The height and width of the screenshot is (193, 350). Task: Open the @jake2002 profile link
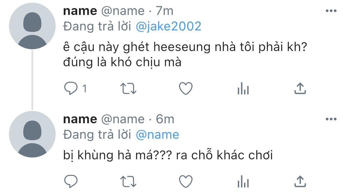click(x=168, y=27)
